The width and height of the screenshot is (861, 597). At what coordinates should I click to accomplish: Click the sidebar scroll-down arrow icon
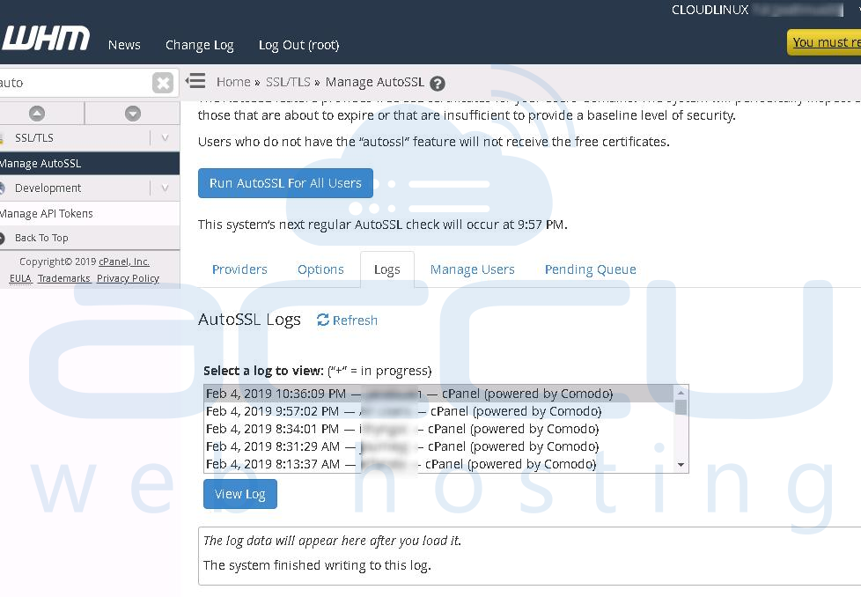pyautogui.click(x=133, y=113)
